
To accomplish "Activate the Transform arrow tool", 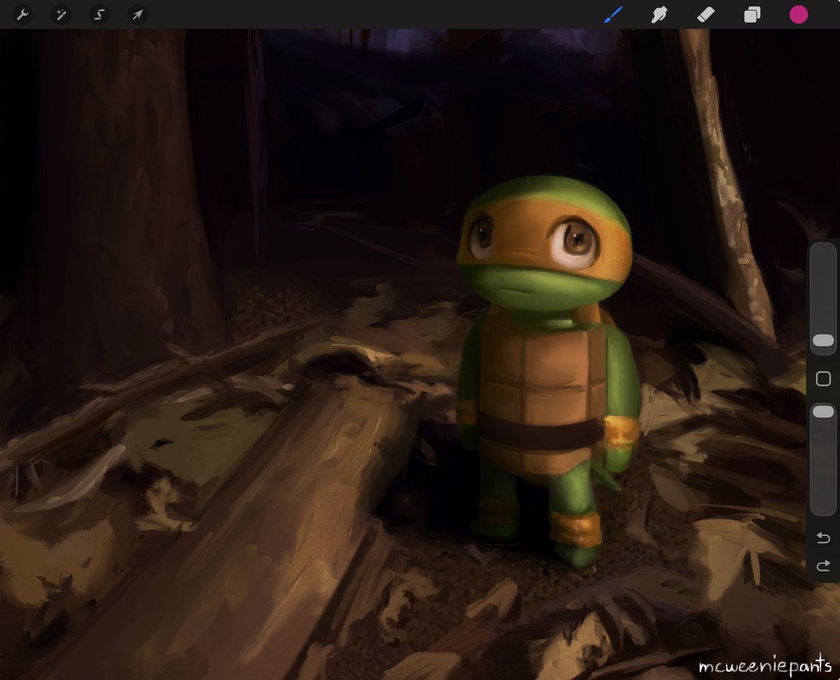I will [x=138, y=15].
